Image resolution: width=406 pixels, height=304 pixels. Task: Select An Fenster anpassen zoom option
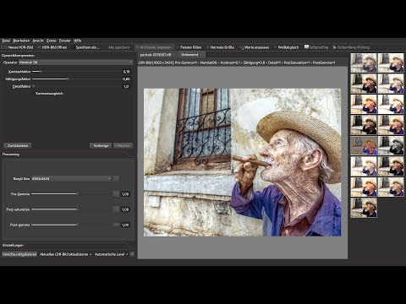pos(154,47)
